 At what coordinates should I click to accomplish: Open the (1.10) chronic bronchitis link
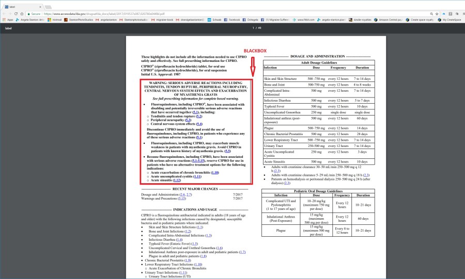pyautogui.click(x=215, y=172)
